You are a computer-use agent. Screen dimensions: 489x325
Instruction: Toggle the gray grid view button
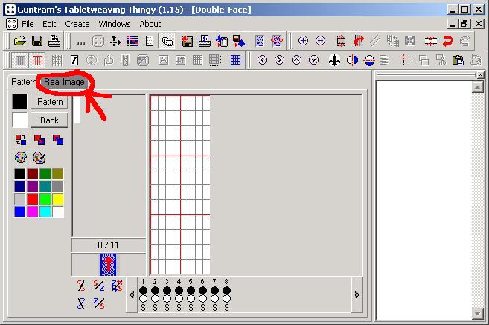(20, 60)
